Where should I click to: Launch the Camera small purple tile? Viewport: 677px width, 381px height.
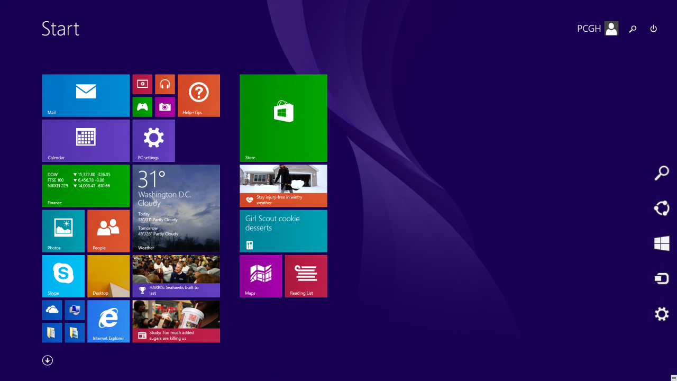pyautogui.click(x=165, y=107)
